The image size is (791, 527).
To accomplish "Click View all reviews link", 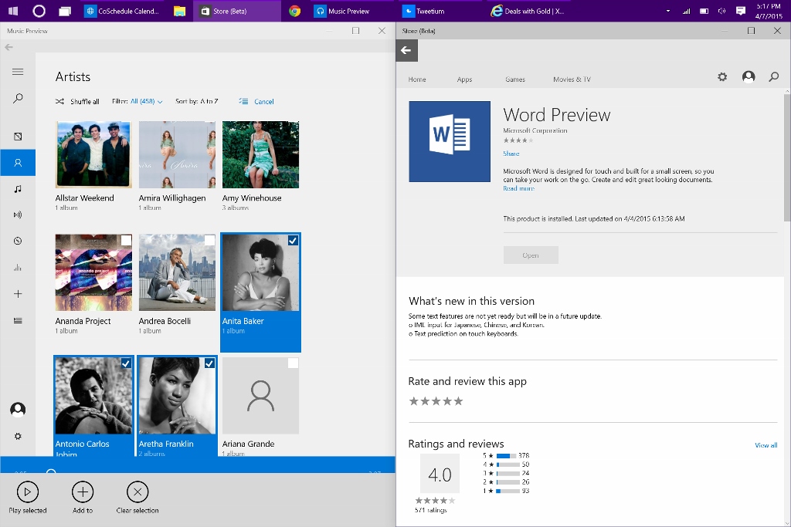I will tap(766, 445).
